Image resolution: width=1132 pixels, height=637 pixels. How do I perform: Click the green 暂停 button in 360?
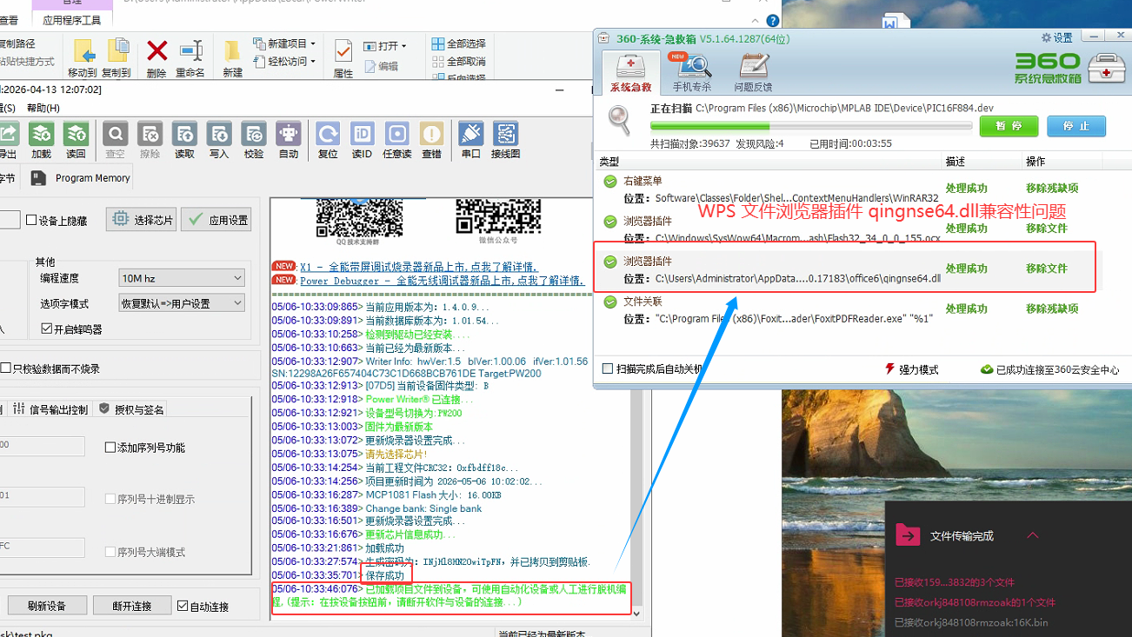[x=1009, y=126]
